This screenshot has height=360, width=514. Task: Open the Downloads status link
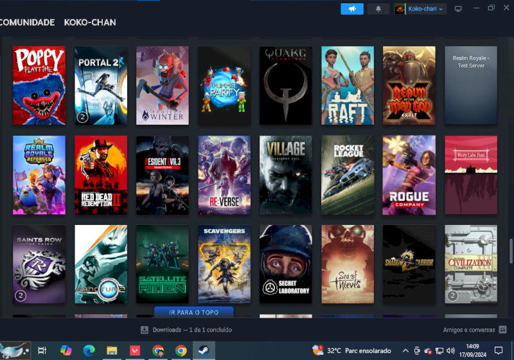click(192, 330)
